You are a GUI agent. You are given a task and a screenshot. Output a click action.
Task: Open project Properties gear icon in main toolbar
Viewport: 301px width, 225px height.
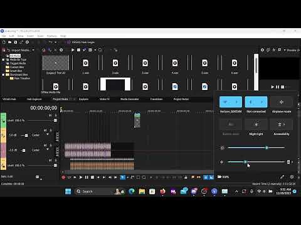click(x=27, y=42)
